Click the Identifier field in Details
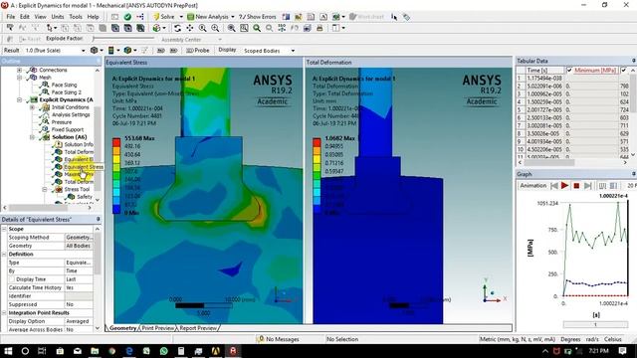The height and width of the screenshot is (358, 637). (x=79, y=296)
